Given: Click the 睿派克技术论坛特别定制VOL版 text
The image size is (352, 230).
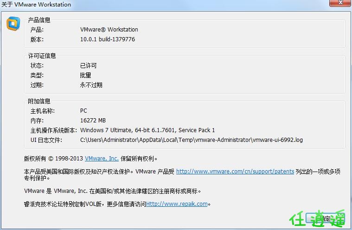Looking at the screenshot, I should pos(63,204).
